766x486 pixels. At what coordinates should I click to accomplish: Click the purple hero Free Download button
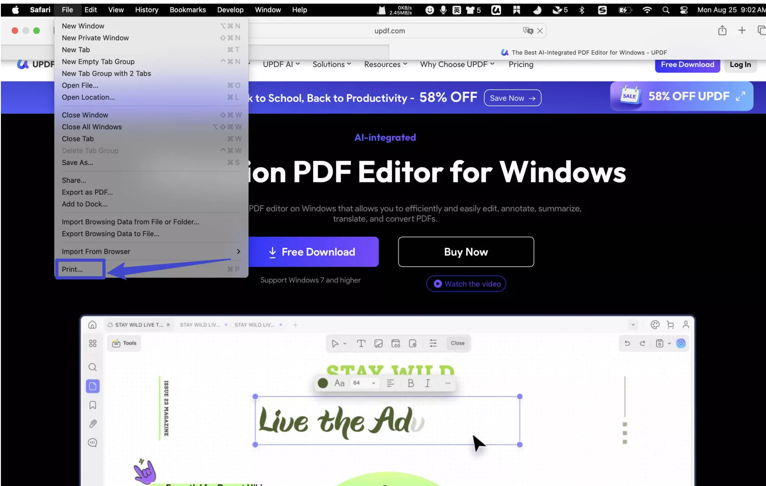(313, 252)
